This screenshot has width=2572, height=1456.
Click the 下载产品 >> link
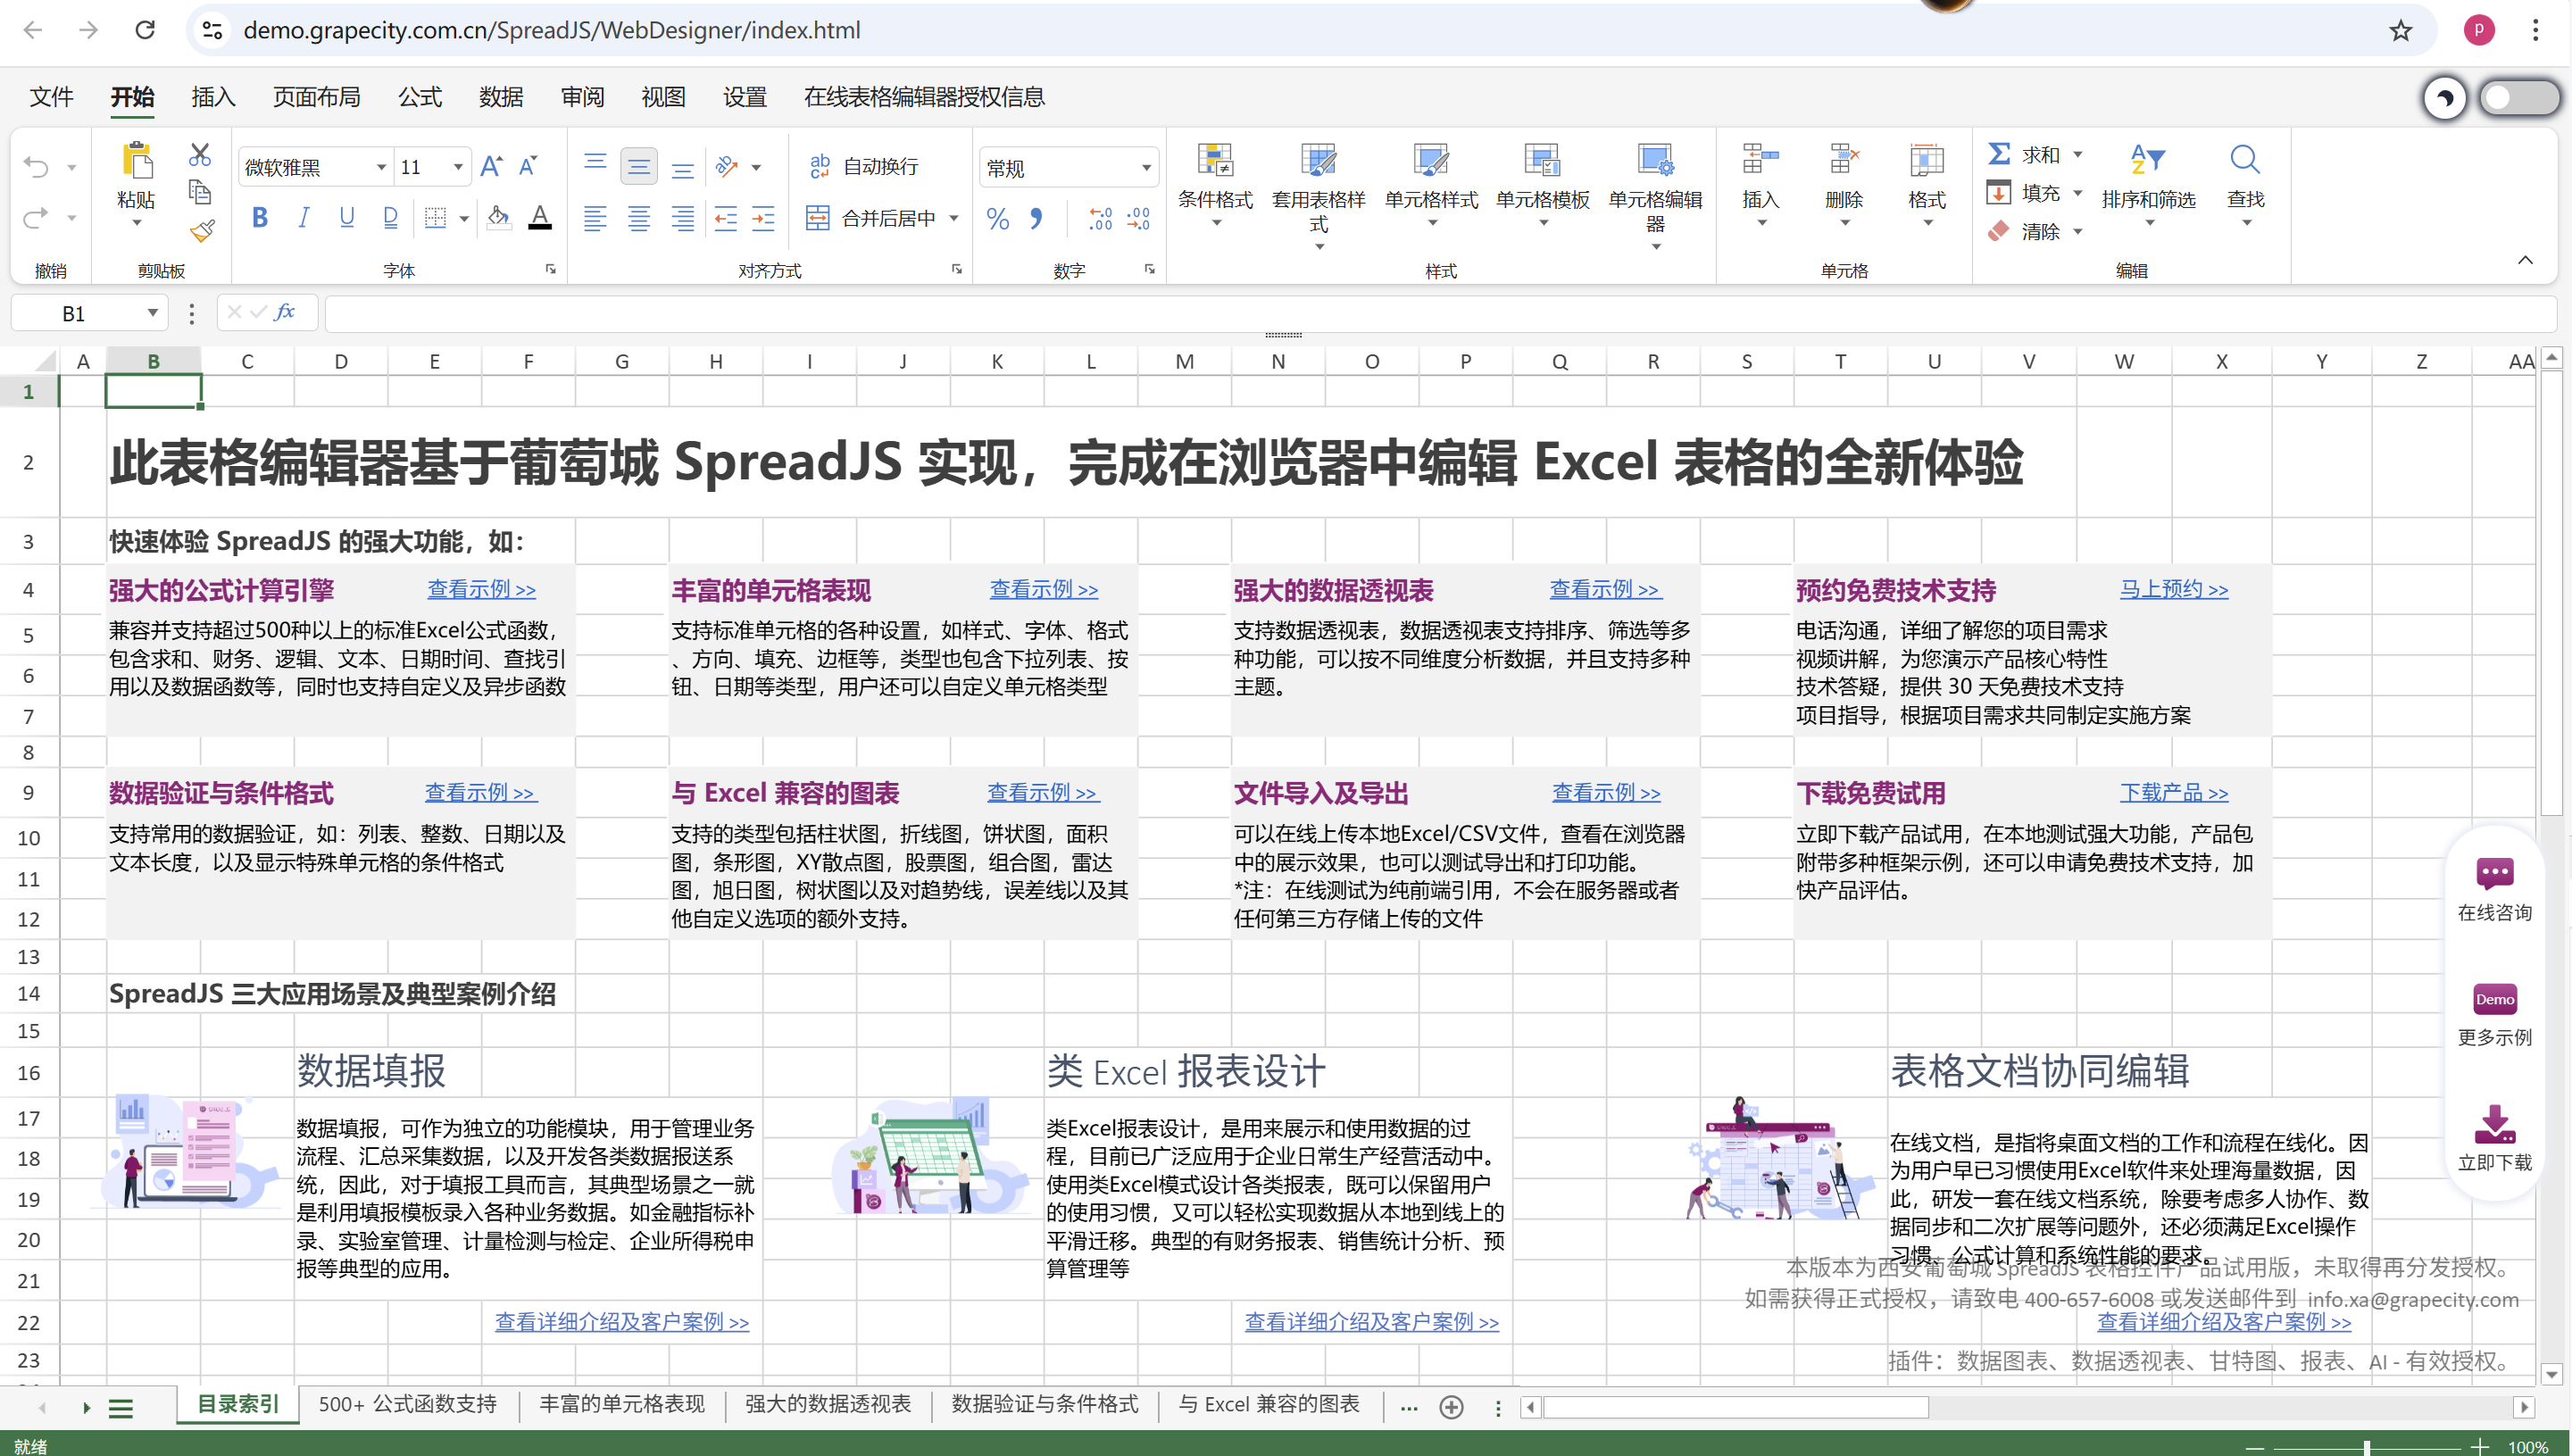[2174, 792]
